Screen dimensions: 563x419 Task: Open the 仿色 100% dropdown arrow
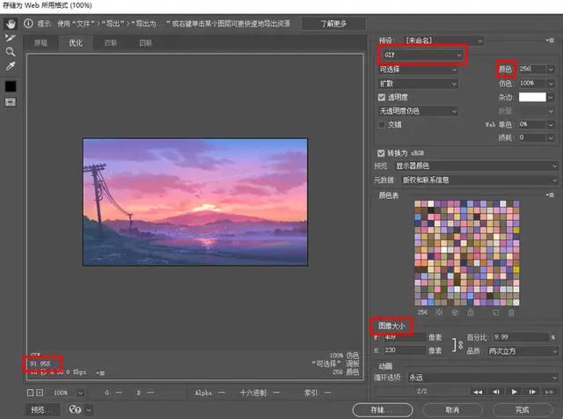pyautogui.click(x=551, y=84)
